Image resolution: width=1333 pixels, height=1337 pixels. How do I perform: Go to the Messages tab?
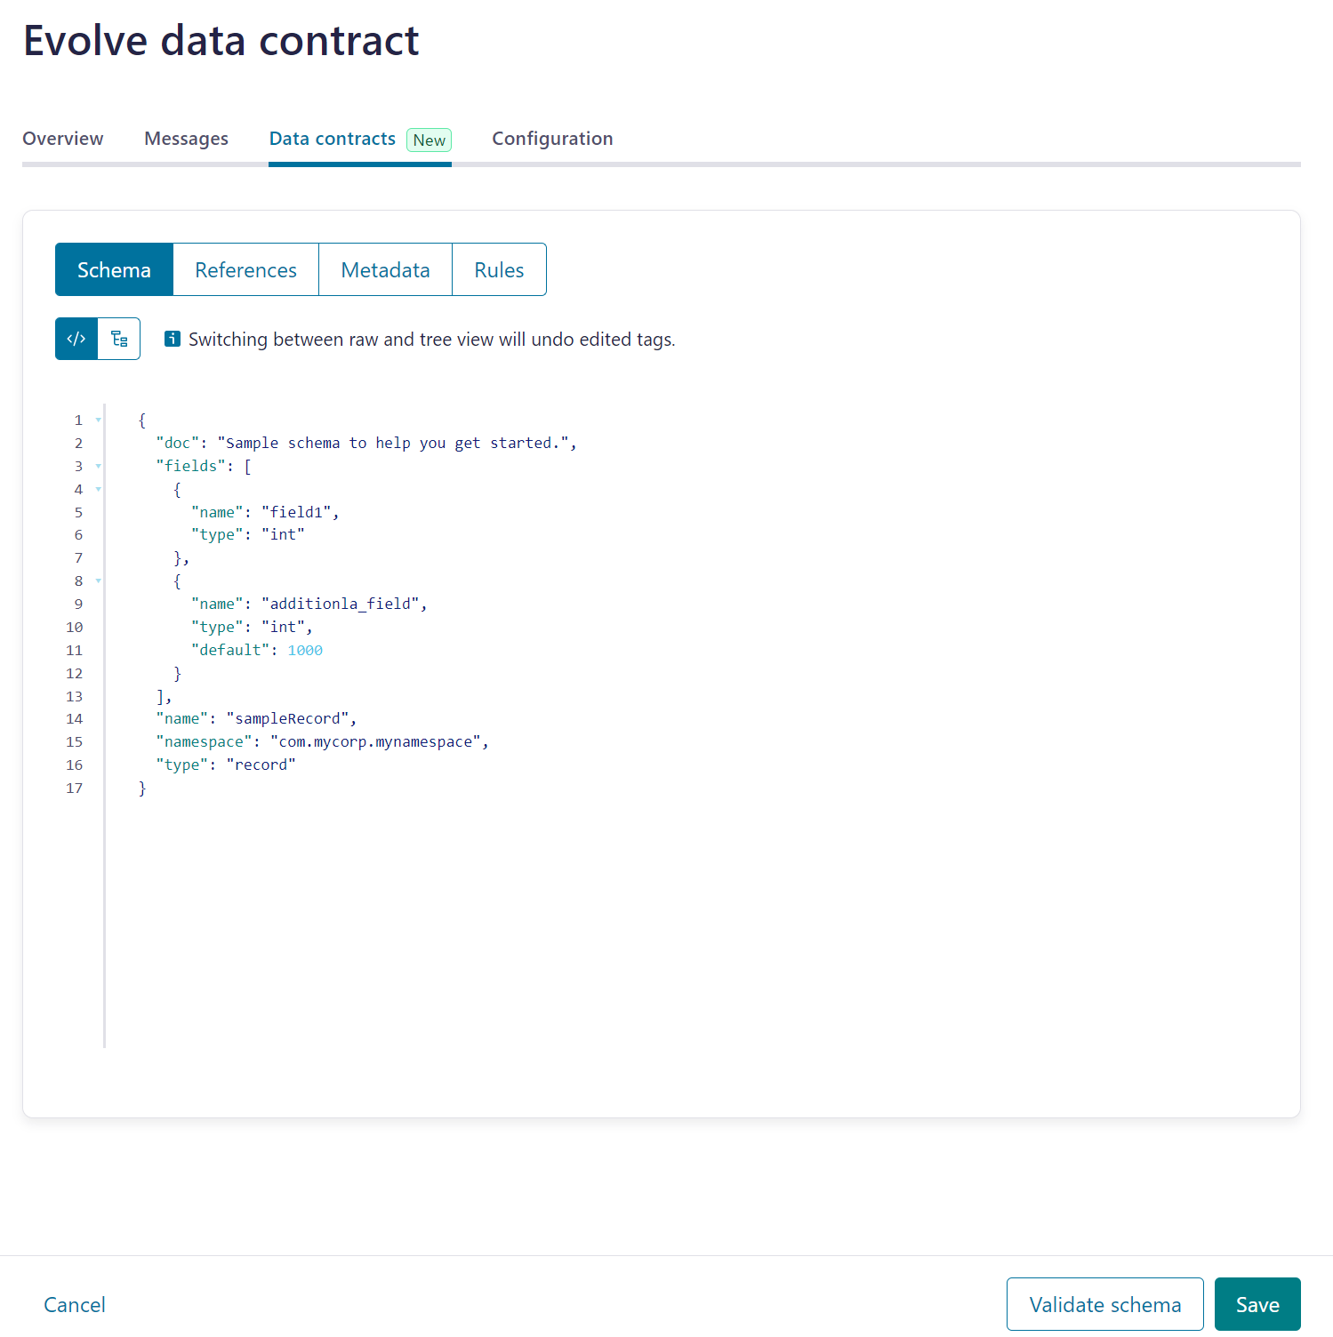pos(187,139)
